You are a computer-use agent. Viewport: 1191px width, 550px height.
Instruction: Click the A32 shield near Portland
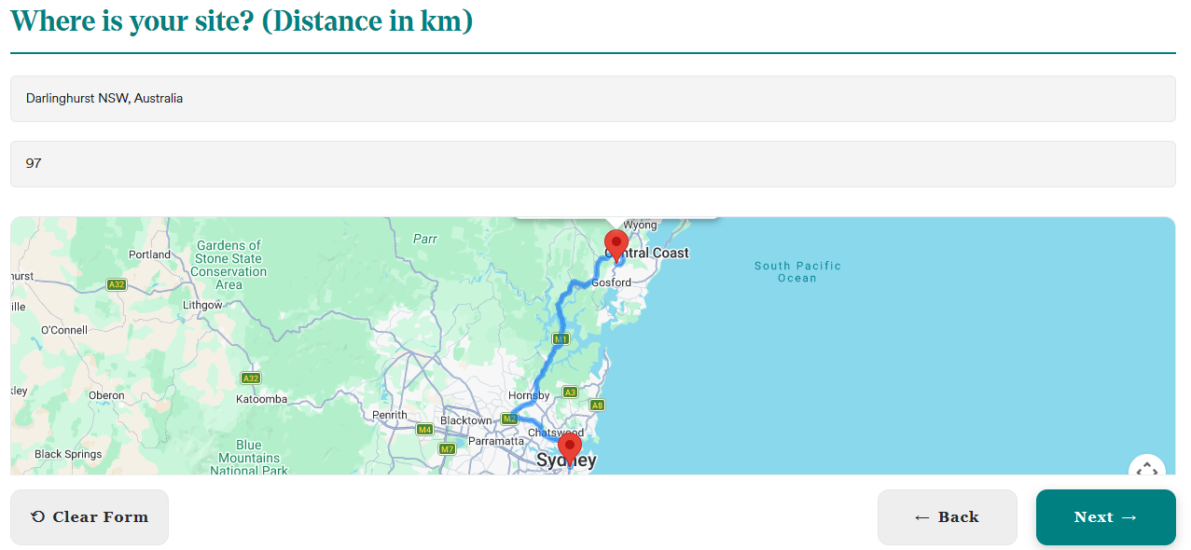pos(116,285)
